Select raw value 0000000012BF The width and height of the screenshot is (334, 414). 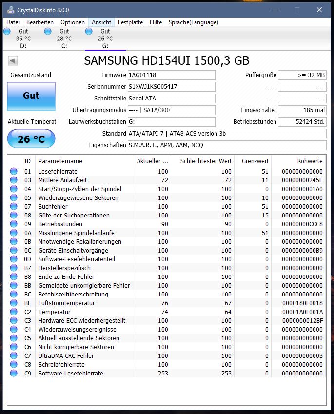pyautogui.click(x=302, y=320)
